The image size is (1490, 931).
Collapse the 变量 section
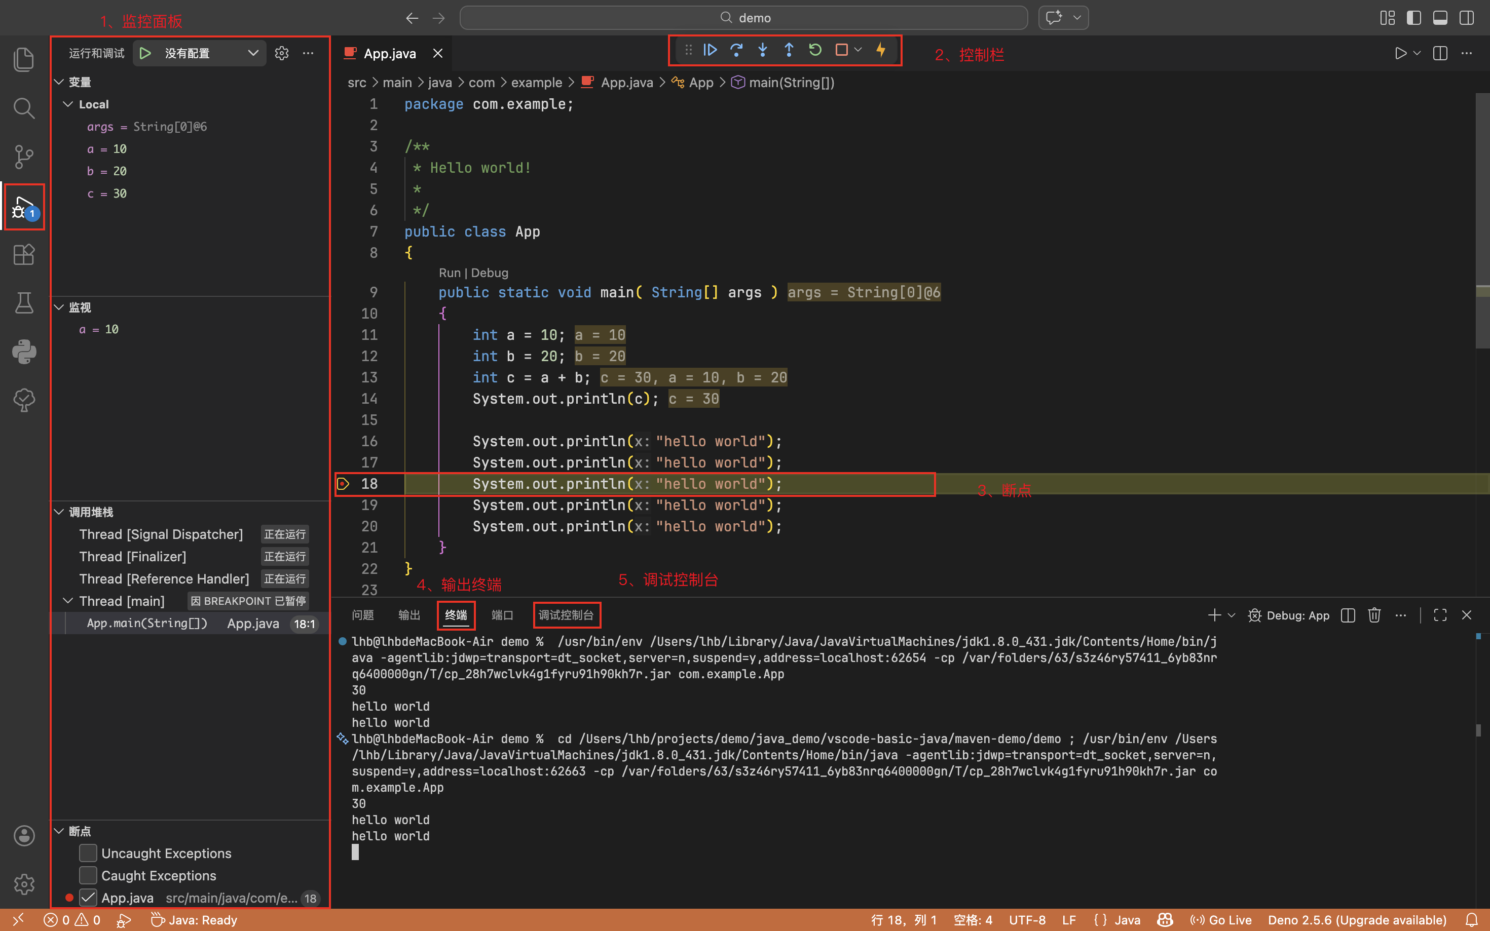(60, 82)
